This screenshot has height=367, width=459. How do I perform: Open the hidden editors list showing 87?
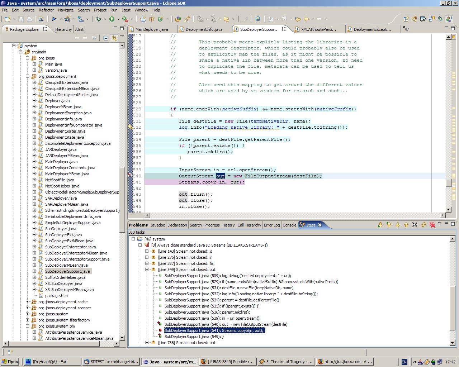(x=406, y=29)
